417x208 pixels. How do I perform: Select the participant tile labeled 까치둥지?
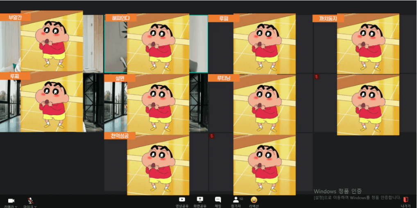pos(365,43)
